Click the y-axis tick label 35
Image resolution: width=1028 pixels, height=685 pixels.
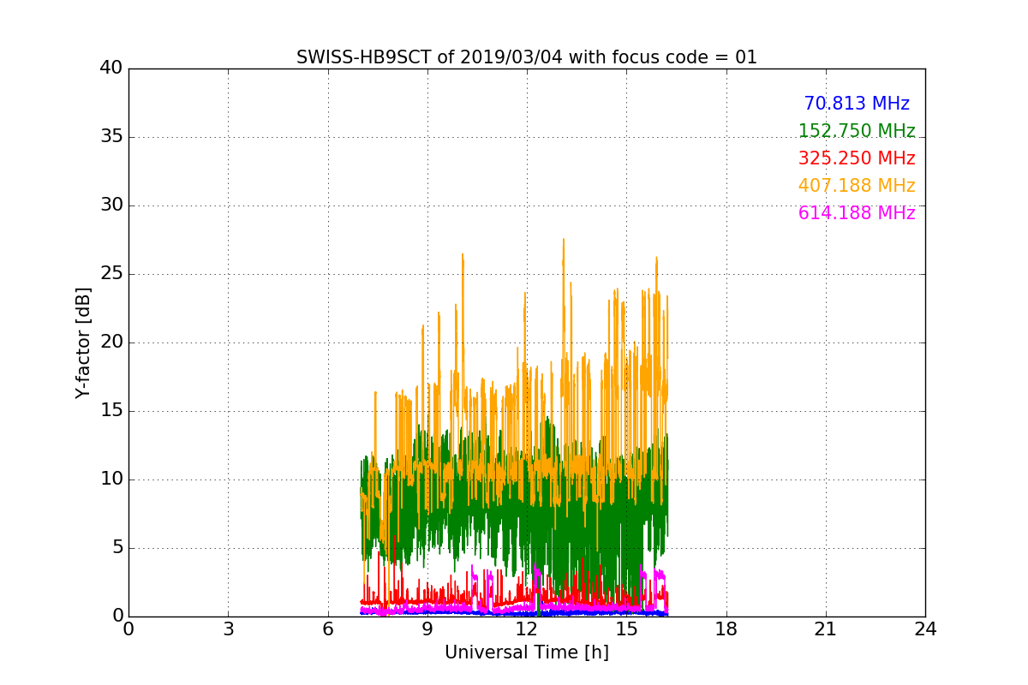click(111, 137)
